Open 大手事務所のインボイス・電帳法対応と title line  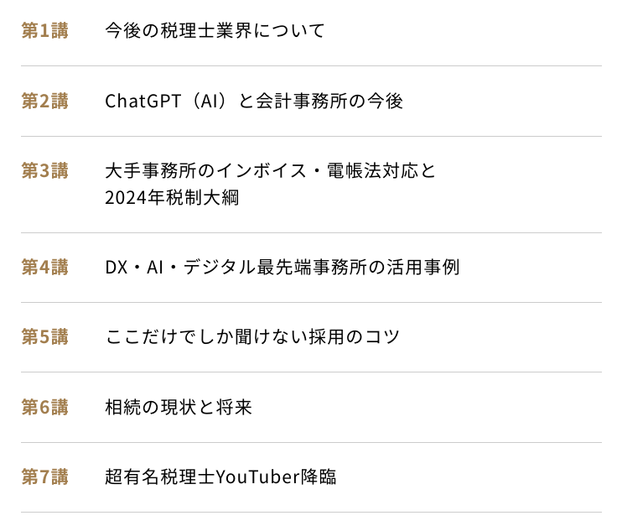coord(271,170)
